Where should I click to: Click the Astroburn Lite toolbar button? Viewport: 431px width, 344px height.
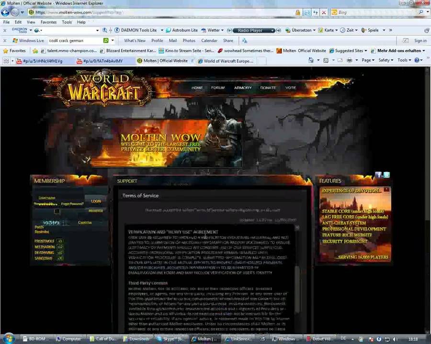(181, 30)
